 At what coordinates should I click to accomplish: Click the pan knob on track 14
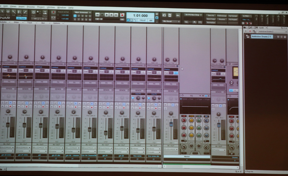pos(74,112)
